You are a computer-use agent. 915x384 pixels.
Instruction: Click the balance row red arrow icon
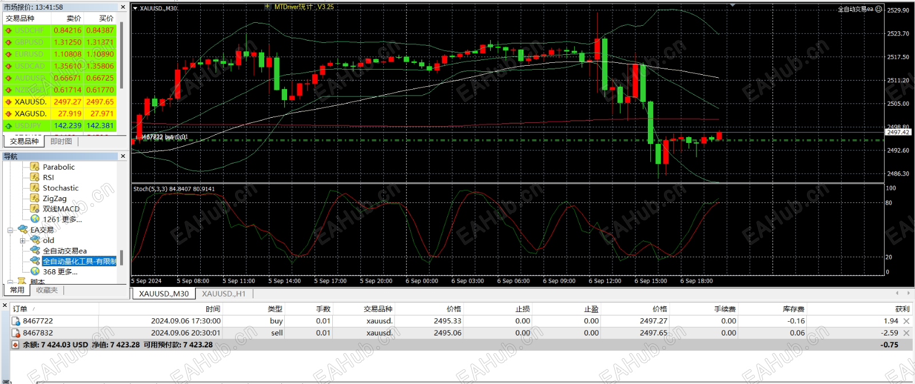pos(16,345)
